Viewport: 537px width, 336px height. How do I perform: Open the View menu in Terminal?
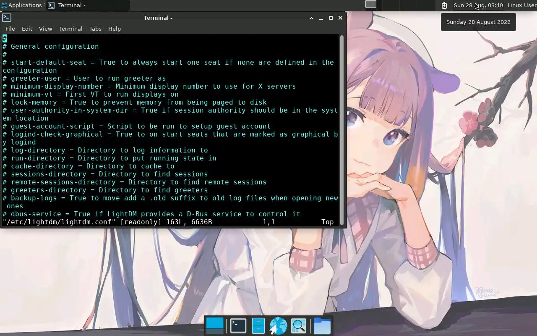(x=45, y=29)
